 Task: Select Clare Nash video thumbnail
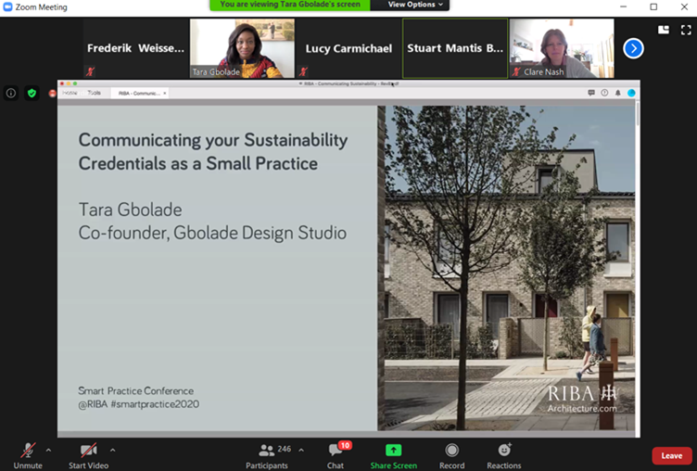tap(562, 48)
